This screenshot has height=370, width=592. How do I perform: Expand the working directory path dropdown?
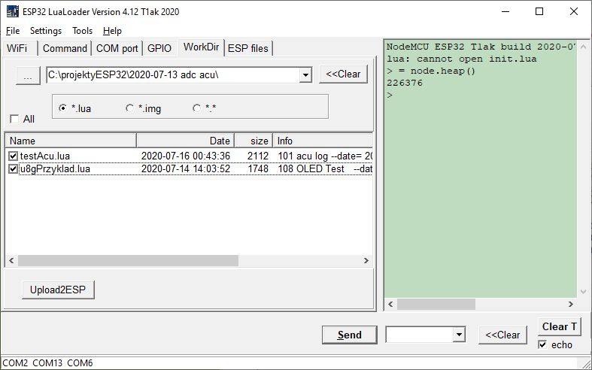[305, 75]
